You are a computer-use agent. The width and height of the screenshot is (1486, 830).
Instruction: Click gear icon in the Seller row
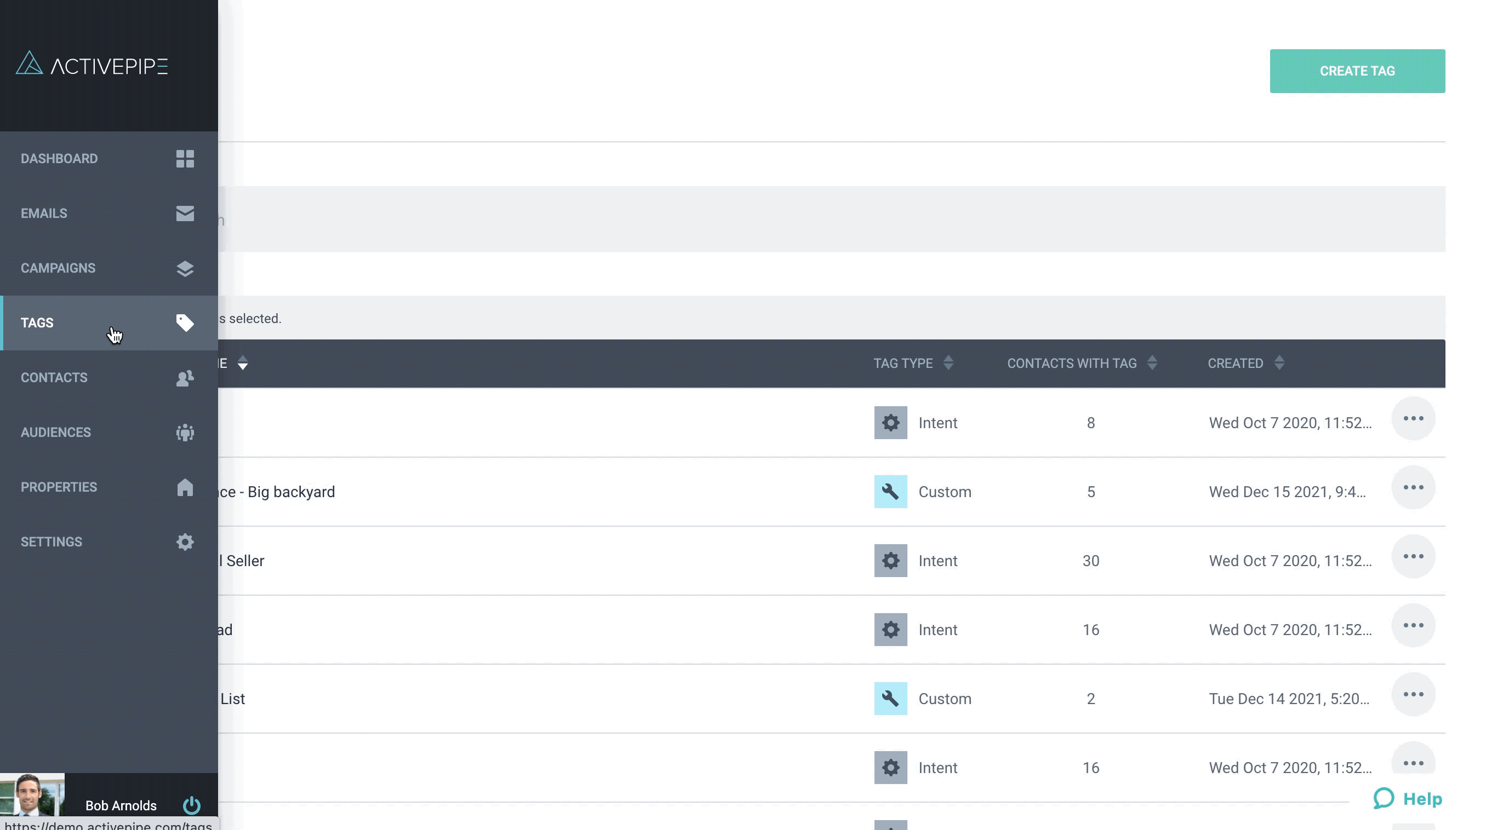tap(890, 560)
